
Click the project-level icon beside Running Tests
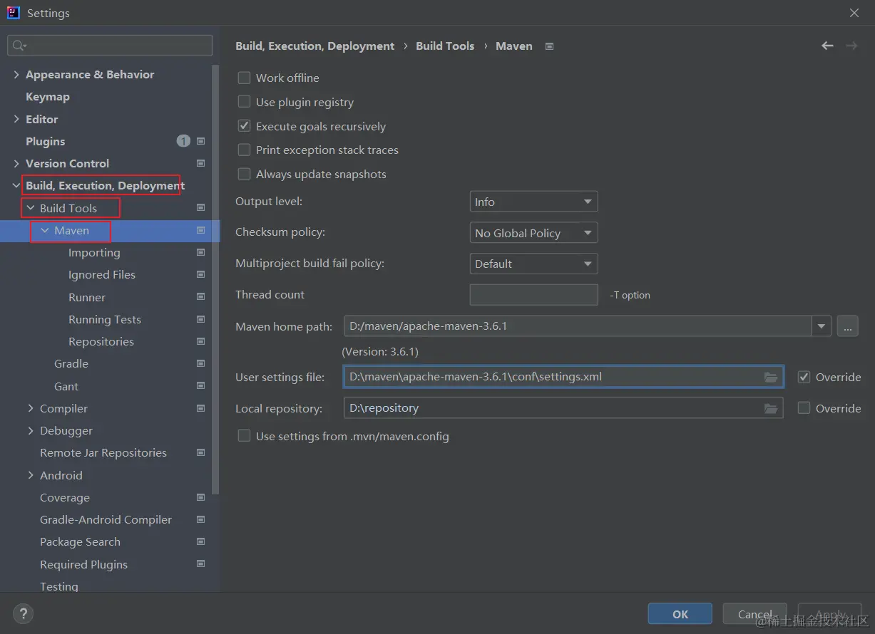tap(200, 319)
